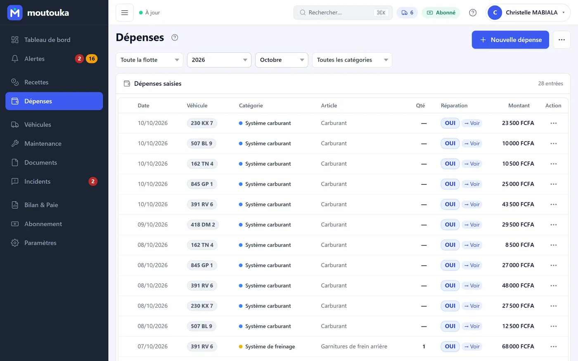The height and width of the screenshot is (361, 578).
Task: Click the help icon beside Dépenses title
Action: click(x=175, y=38)
